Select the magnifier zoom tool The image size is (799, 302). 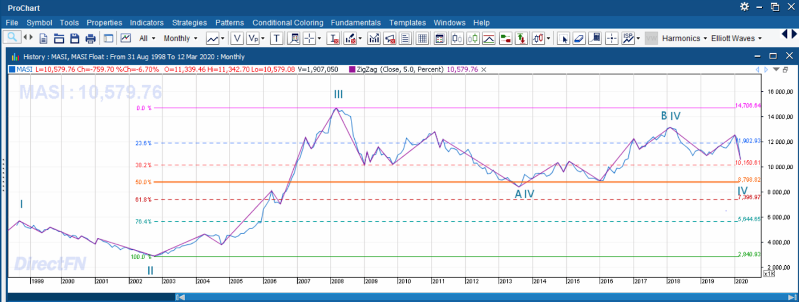pyautogui.click(x=12, y=38)
